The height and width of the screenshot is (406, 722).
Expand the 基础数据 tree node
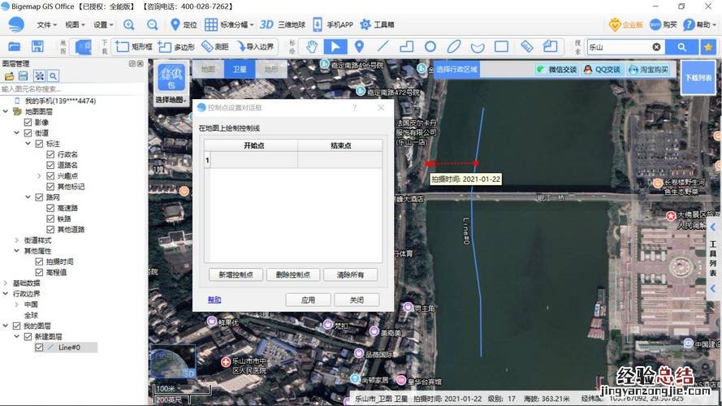pyautogui.click(x=6, y=283)
